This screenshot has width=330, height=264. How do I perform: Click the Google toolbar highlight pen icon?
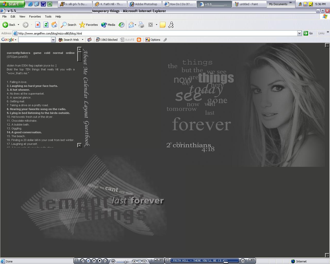pyautogui.click(x=165, y=40)
